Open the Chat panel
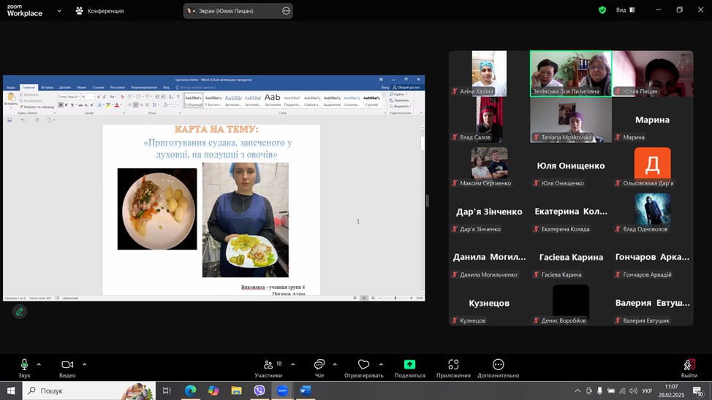Image resolution: width=712 pixels, height=400 pixels. click(319, 366)
